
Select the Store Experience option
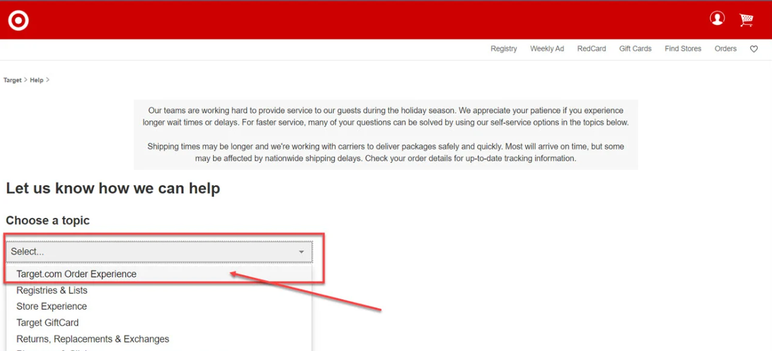click(x=159, y=306)
